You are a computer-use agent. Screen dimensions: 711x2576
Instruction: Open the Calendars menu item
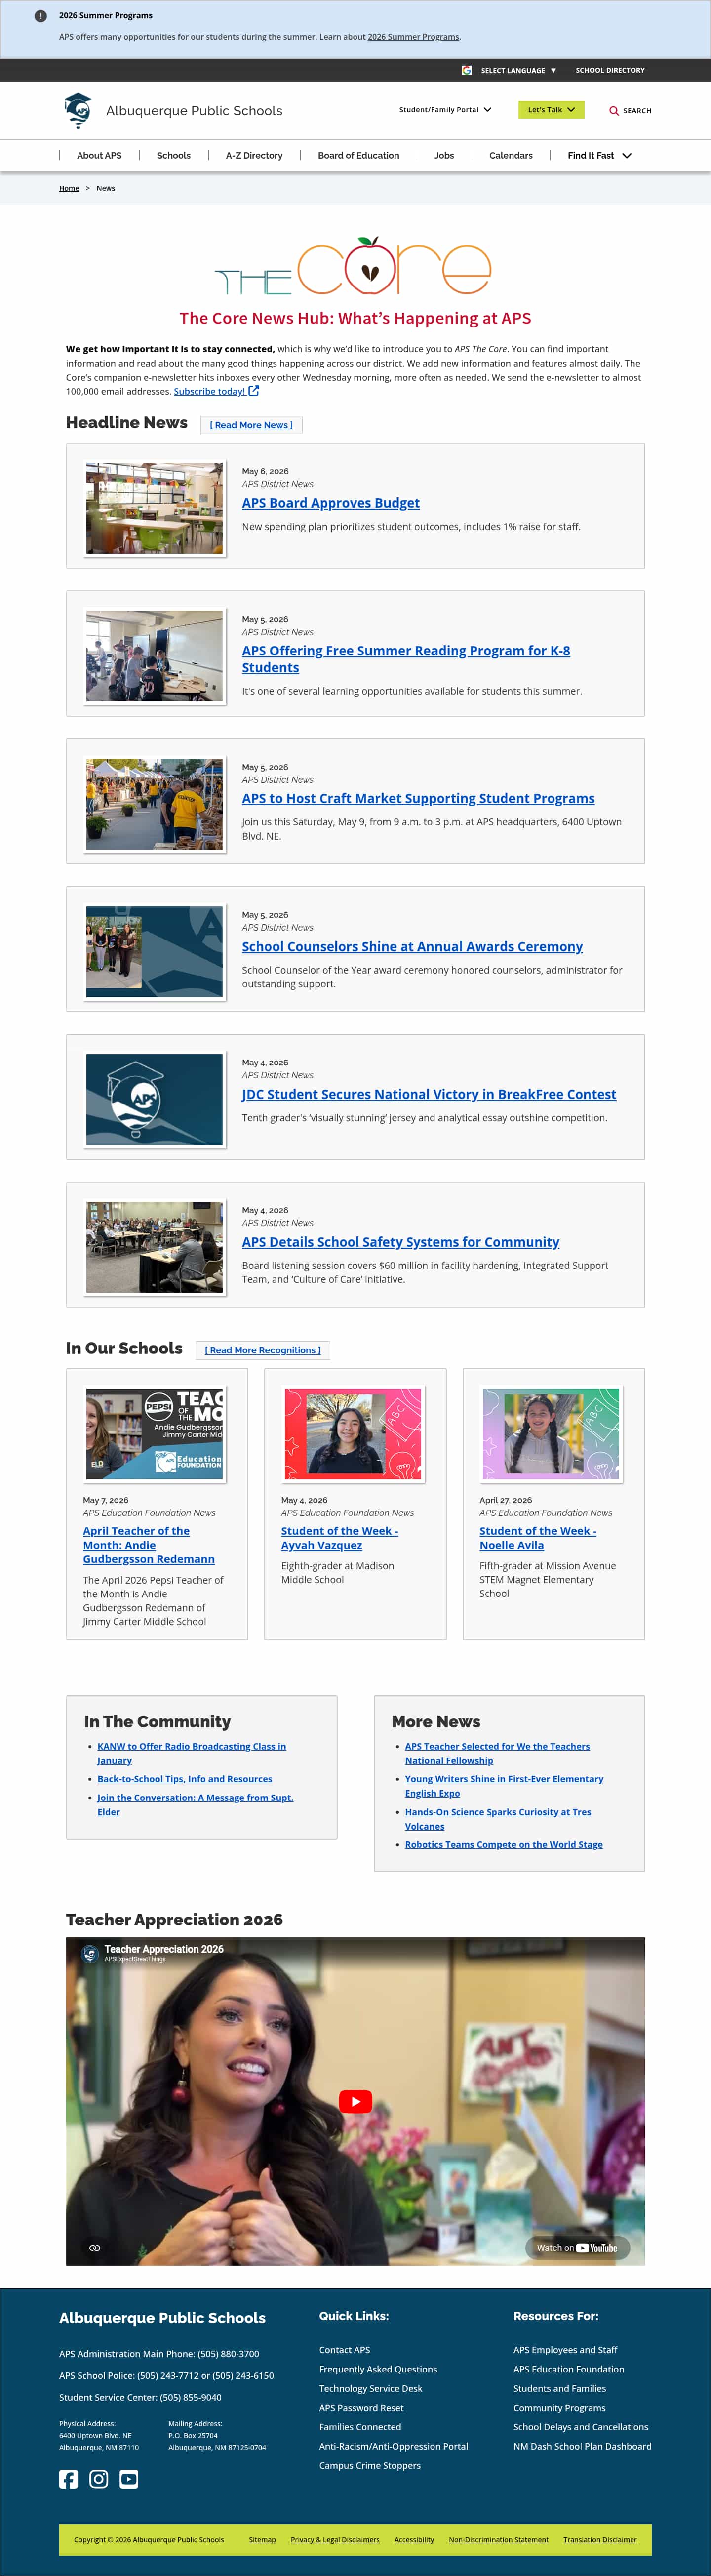tap(511, 156)
